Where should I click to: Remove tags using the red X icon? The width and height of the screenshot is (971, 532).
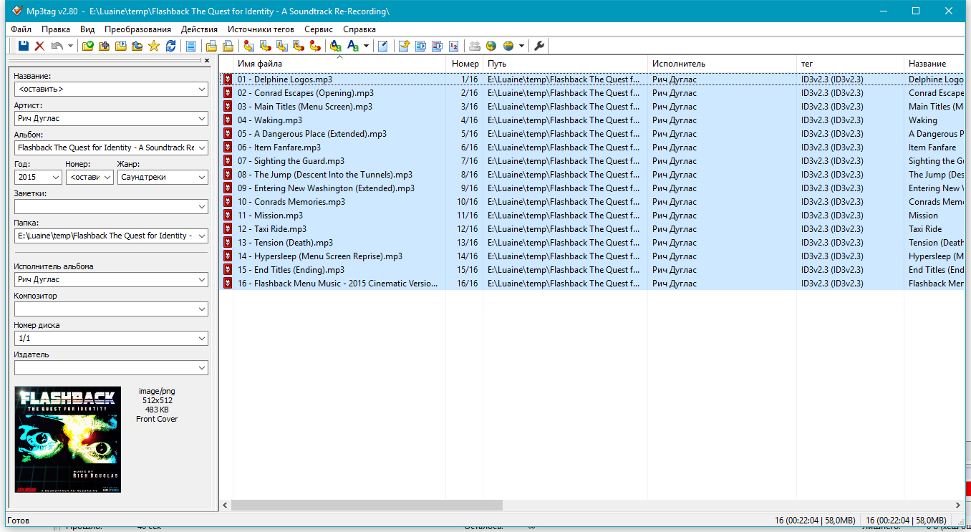tap(39, 46)
